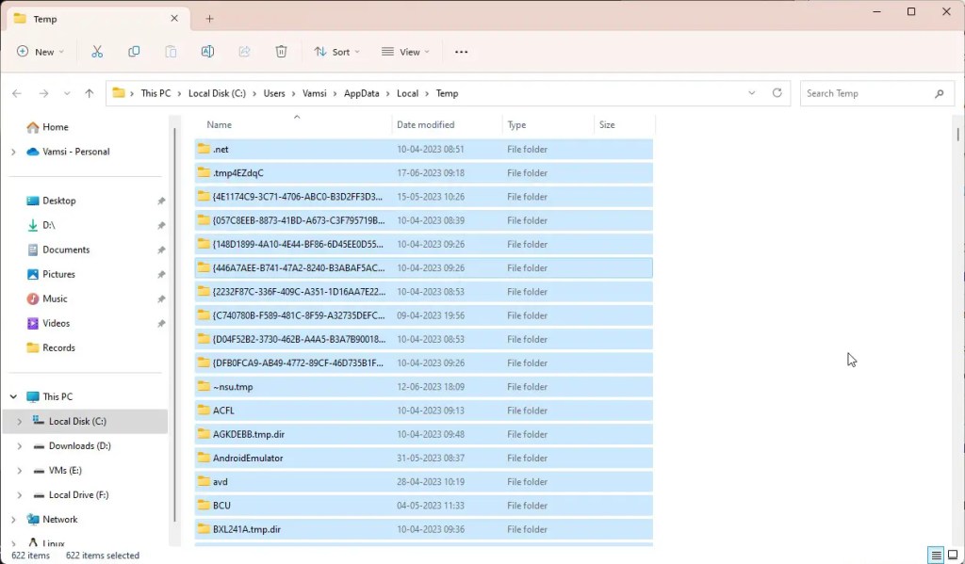Open the Sort options dropdown
965x564 pixels.
coord(336,52)
